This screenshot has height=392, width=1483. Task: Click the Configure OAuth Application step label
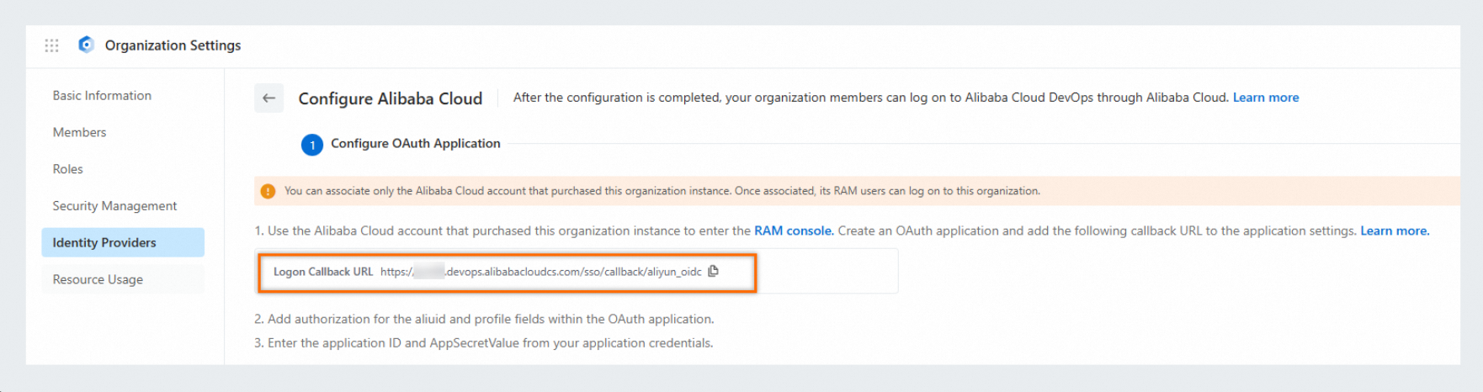(x=415, y=144)
